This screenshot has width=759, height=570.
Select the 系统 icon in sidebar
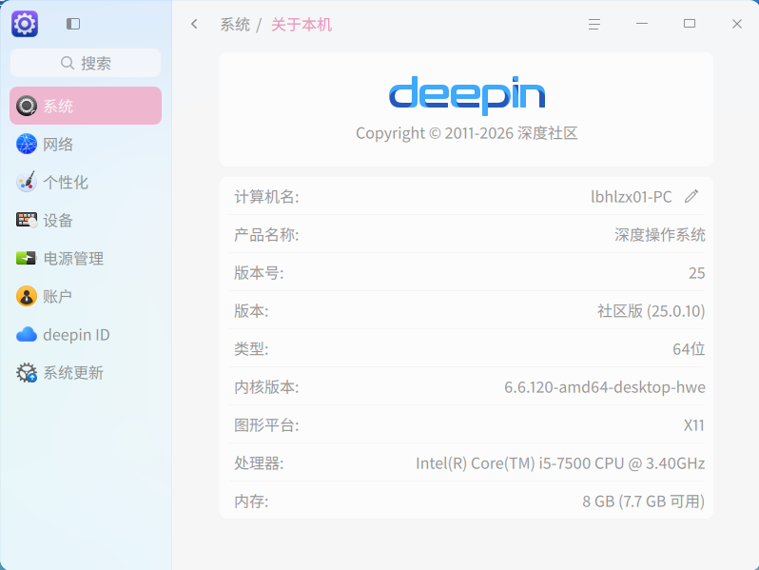click(x=27, y=106)
